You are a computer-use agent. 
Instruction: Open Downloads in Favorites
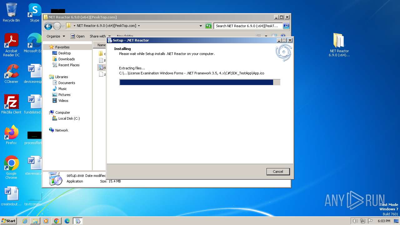click(x=66, y=59)
